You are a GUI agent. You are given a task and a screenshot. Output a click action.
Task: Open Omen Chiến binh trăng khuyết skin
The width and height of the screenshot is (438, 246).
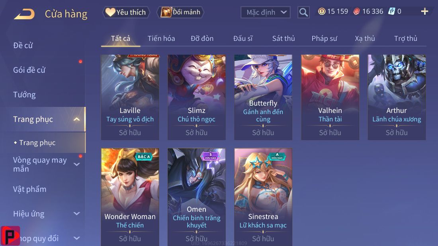[196, 197]
